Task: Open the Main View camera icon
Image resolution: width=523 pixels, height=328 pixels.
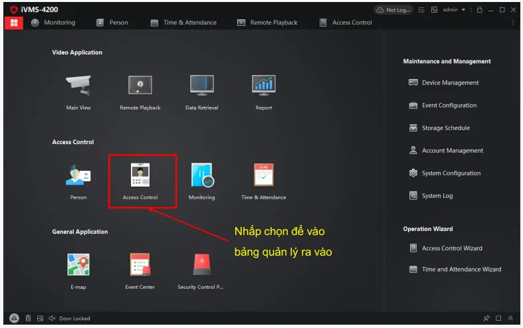Action: [78, 86]
